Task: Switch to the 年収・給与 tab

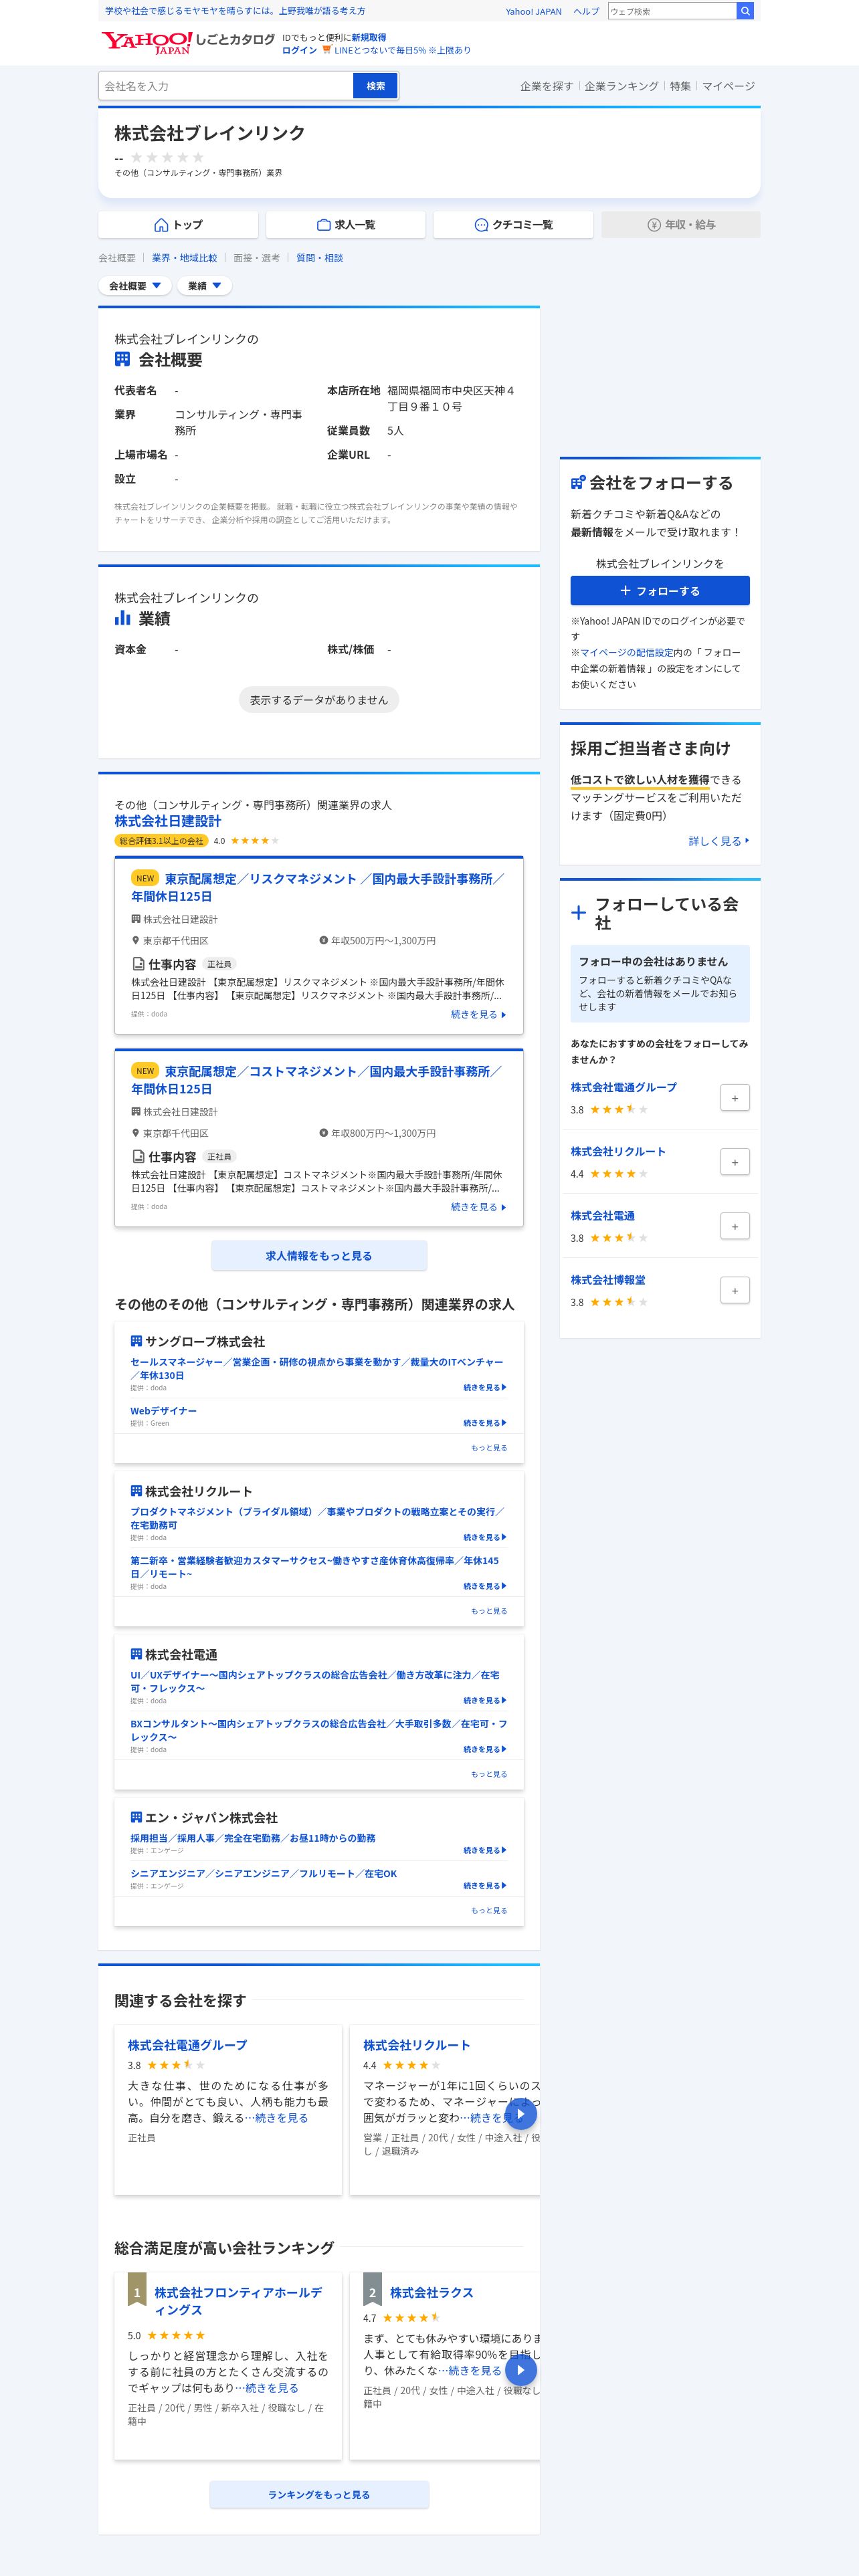Action: (681, 225)
